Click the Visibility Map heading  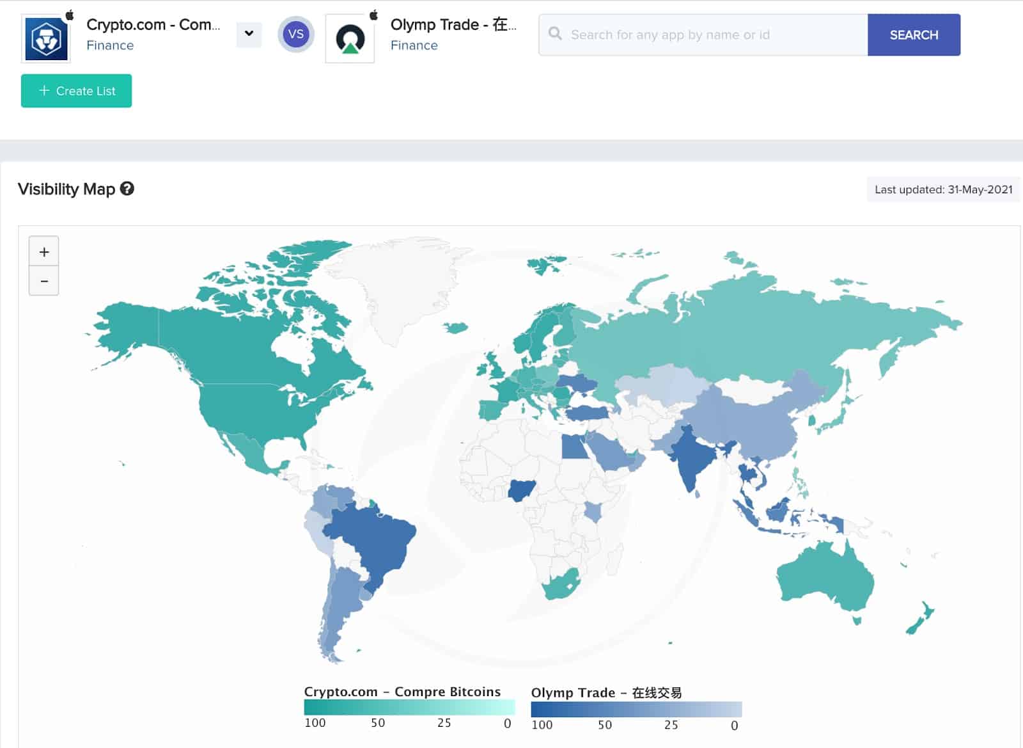(x=66, y=189)
